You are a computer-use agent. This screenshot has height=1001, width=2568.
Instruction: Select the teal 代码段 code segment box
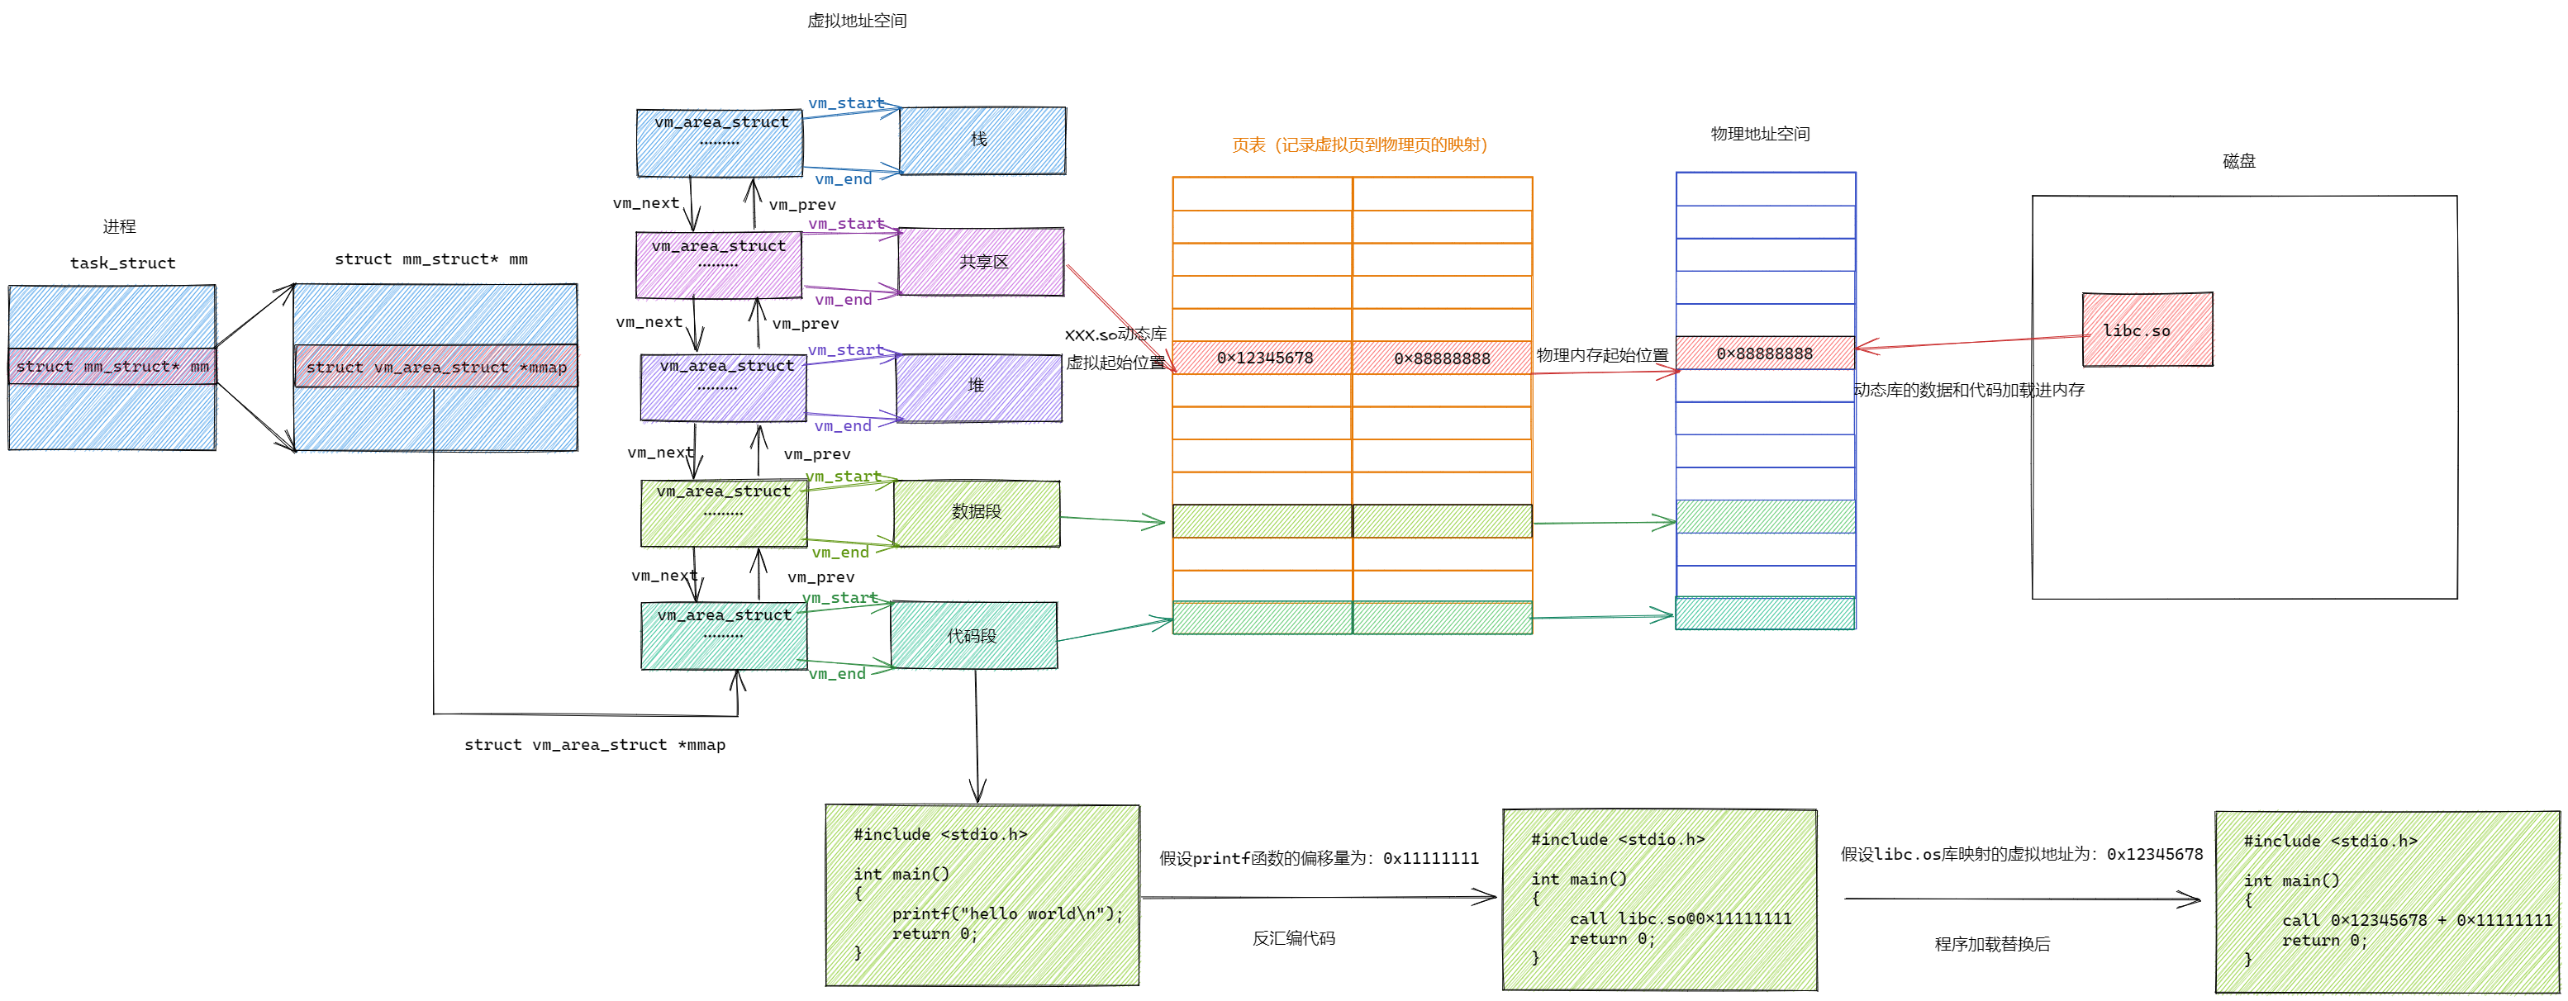pyautogui.click(x=973, y=635)
